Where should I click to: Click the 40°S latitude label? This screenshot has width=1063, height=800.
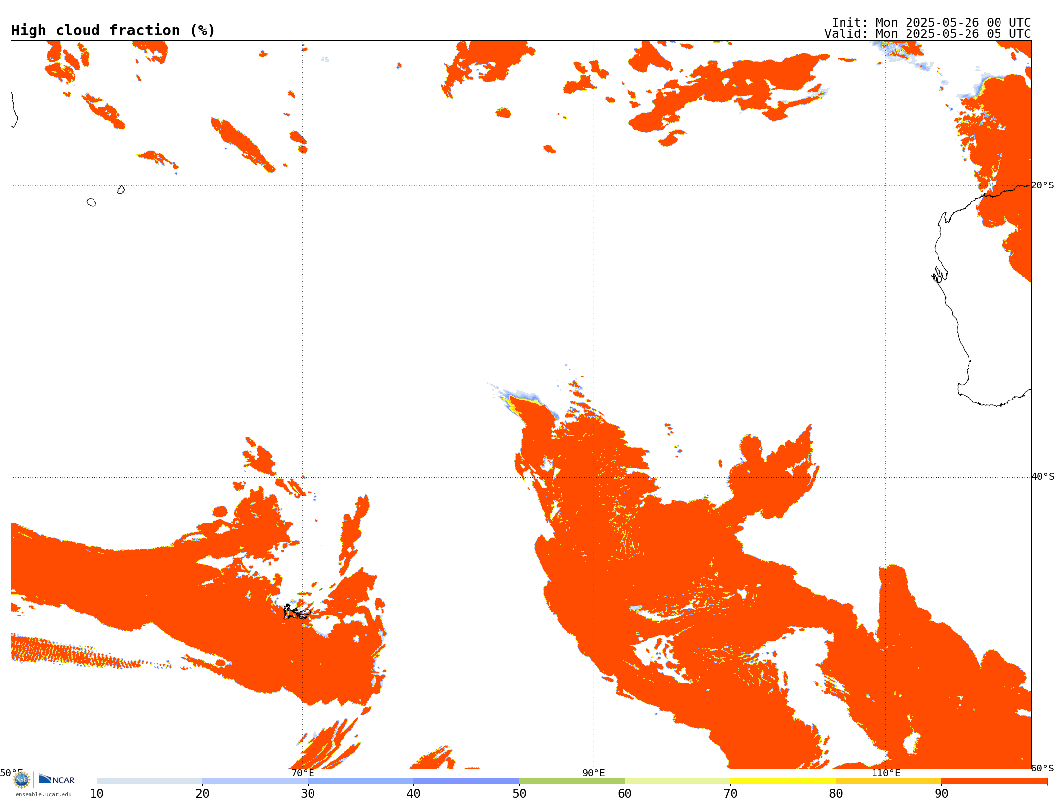1043,477
